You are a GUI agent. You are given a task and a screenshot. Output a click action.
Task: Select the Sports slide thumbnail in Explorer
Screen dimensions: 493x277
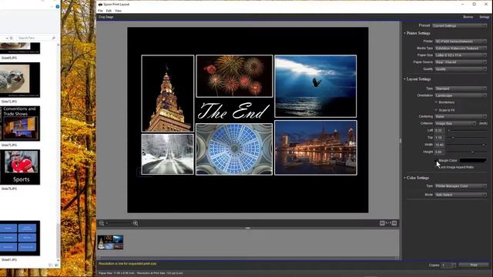click(x=20, y=167)
